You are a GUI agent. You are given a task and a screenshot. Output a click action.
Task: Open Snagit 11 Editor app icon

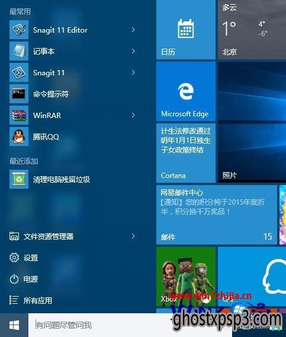pyautogui.click(x=19, y=30)
